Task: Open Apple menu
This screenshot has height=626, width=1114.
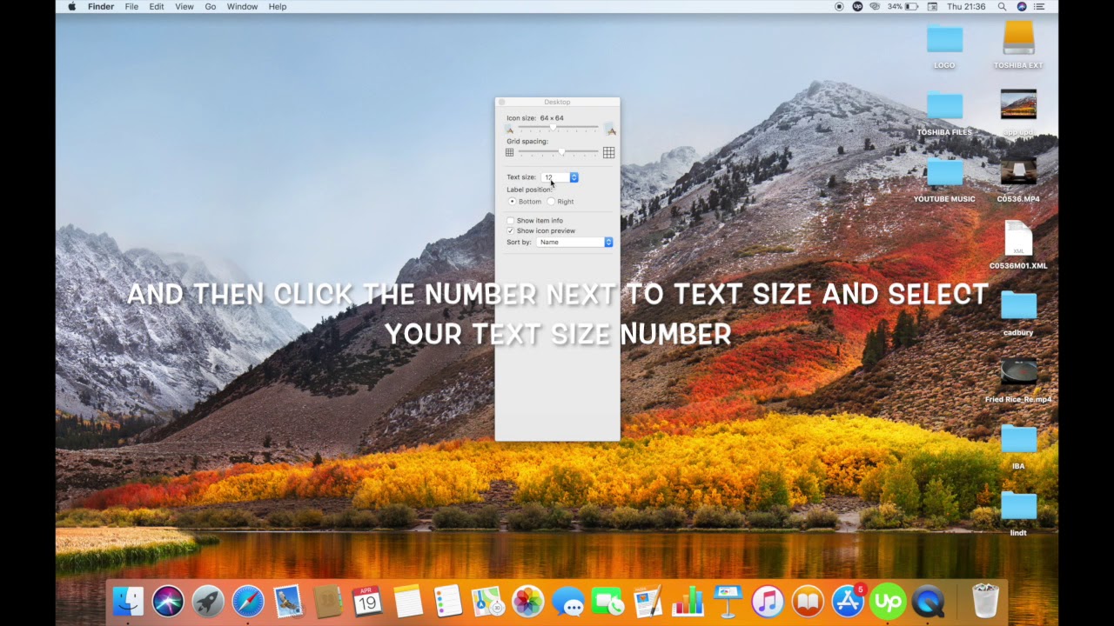Action: (71, 6)
